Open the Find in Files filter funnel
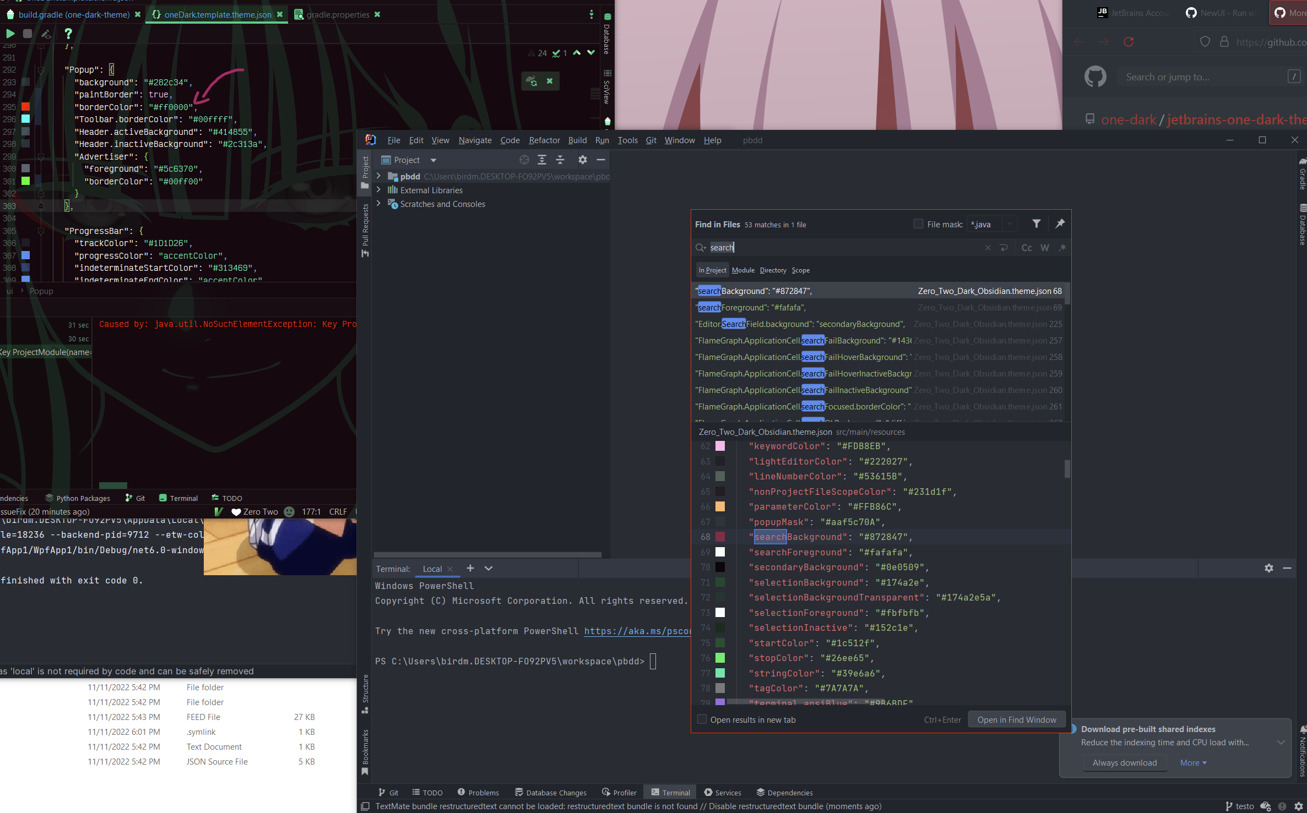Screen dimensions: 1307x813 pyautogui.click(x=1037, y=223)
